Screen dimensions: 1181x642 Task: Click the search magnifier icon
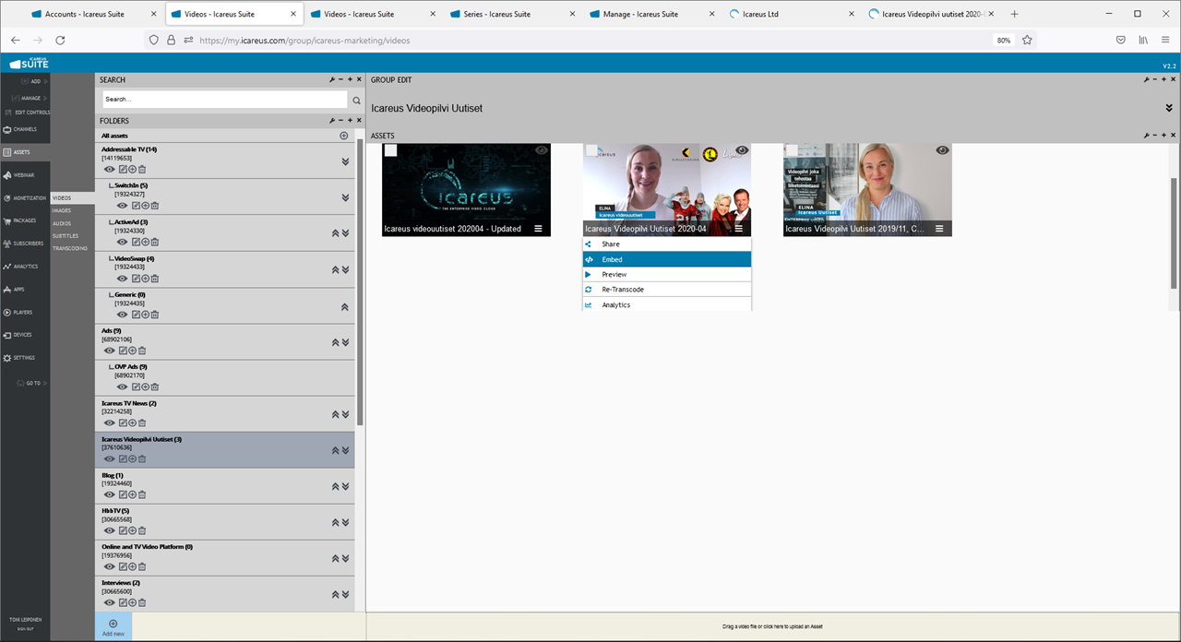[x=357, y=100]
